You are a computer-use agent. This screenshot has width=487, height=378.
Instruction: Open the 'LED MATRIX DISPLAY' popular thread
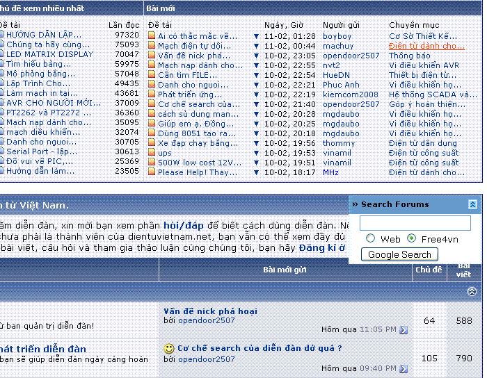(49, 54)
